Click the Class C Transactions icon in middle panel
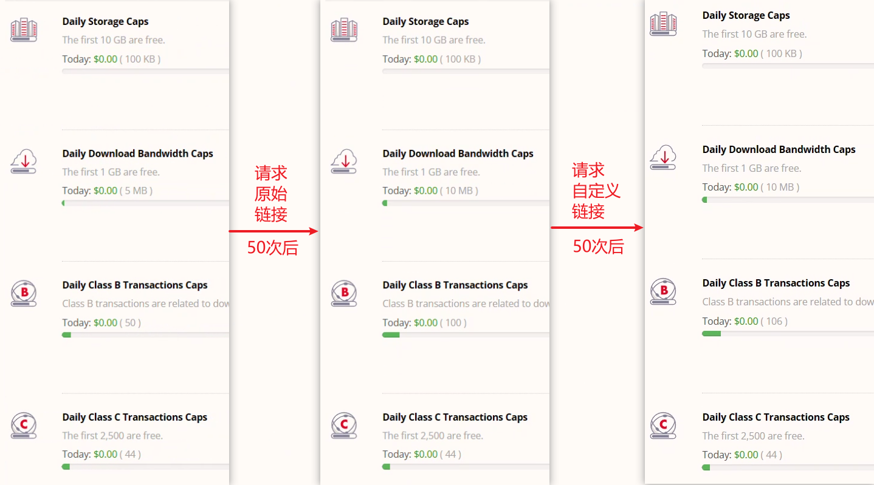Viewport: 874px width, 485px height. click(x=344, y=425)
